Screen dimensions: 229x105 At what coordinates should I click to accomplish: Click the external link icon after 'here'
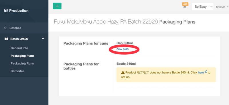[206, 71]
